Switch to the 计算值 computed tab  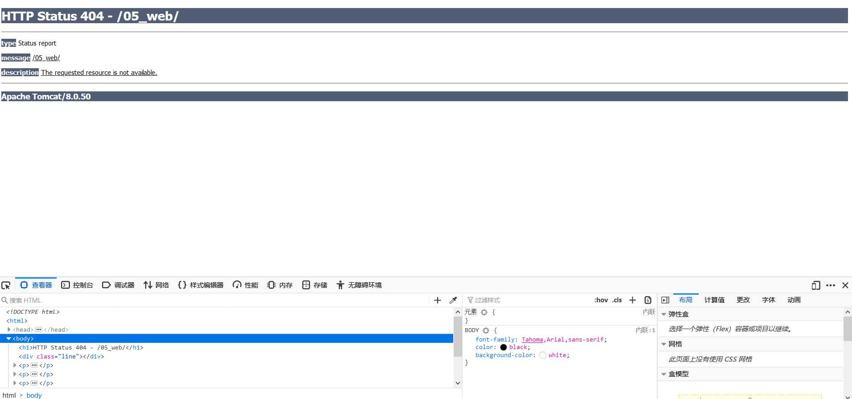pos(714,300)
